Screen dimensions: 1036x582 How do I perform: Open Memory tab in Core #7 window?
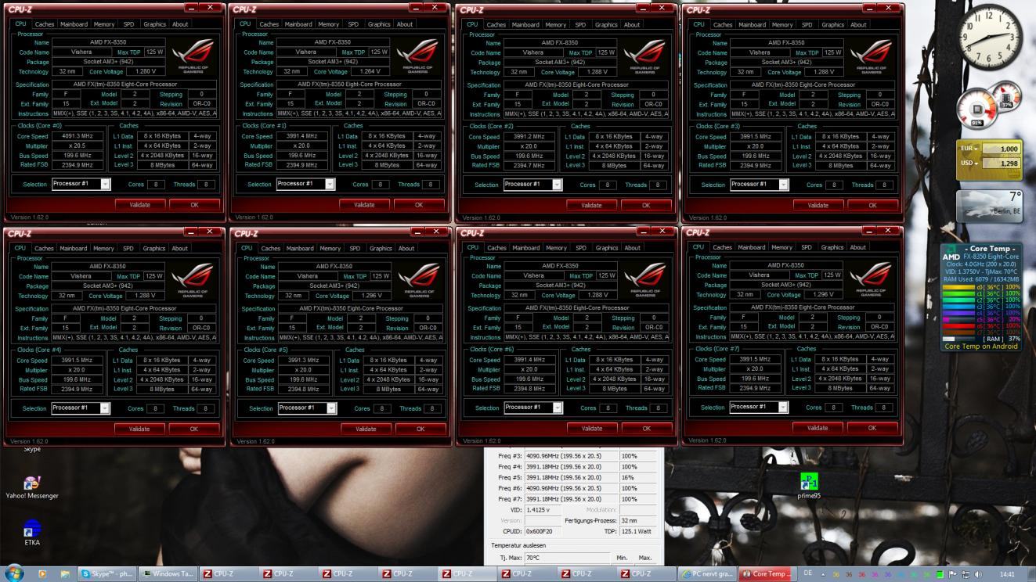click(782, 247)
